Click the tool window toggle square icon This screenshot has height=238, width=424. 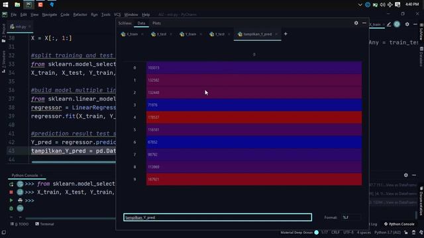4,232
